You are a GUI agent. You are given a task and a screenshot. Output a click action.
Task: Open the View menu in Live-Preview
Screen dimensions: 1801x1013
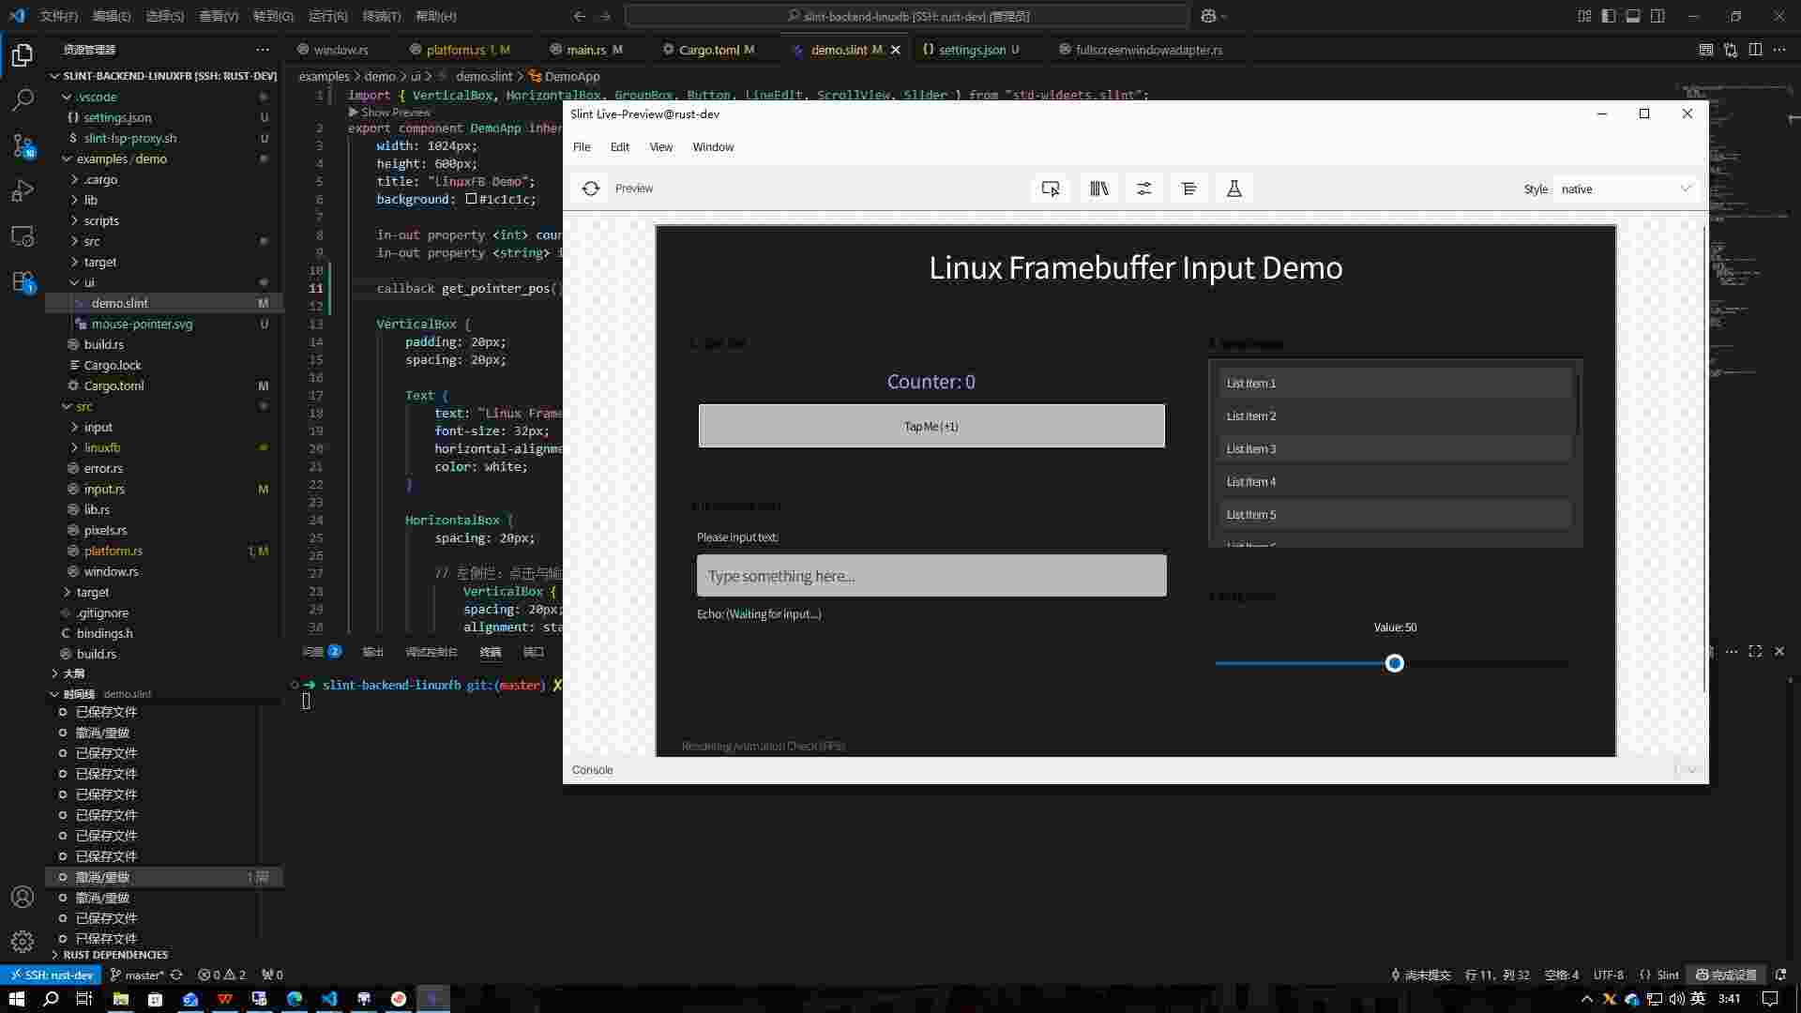click(x=660, y=147)
